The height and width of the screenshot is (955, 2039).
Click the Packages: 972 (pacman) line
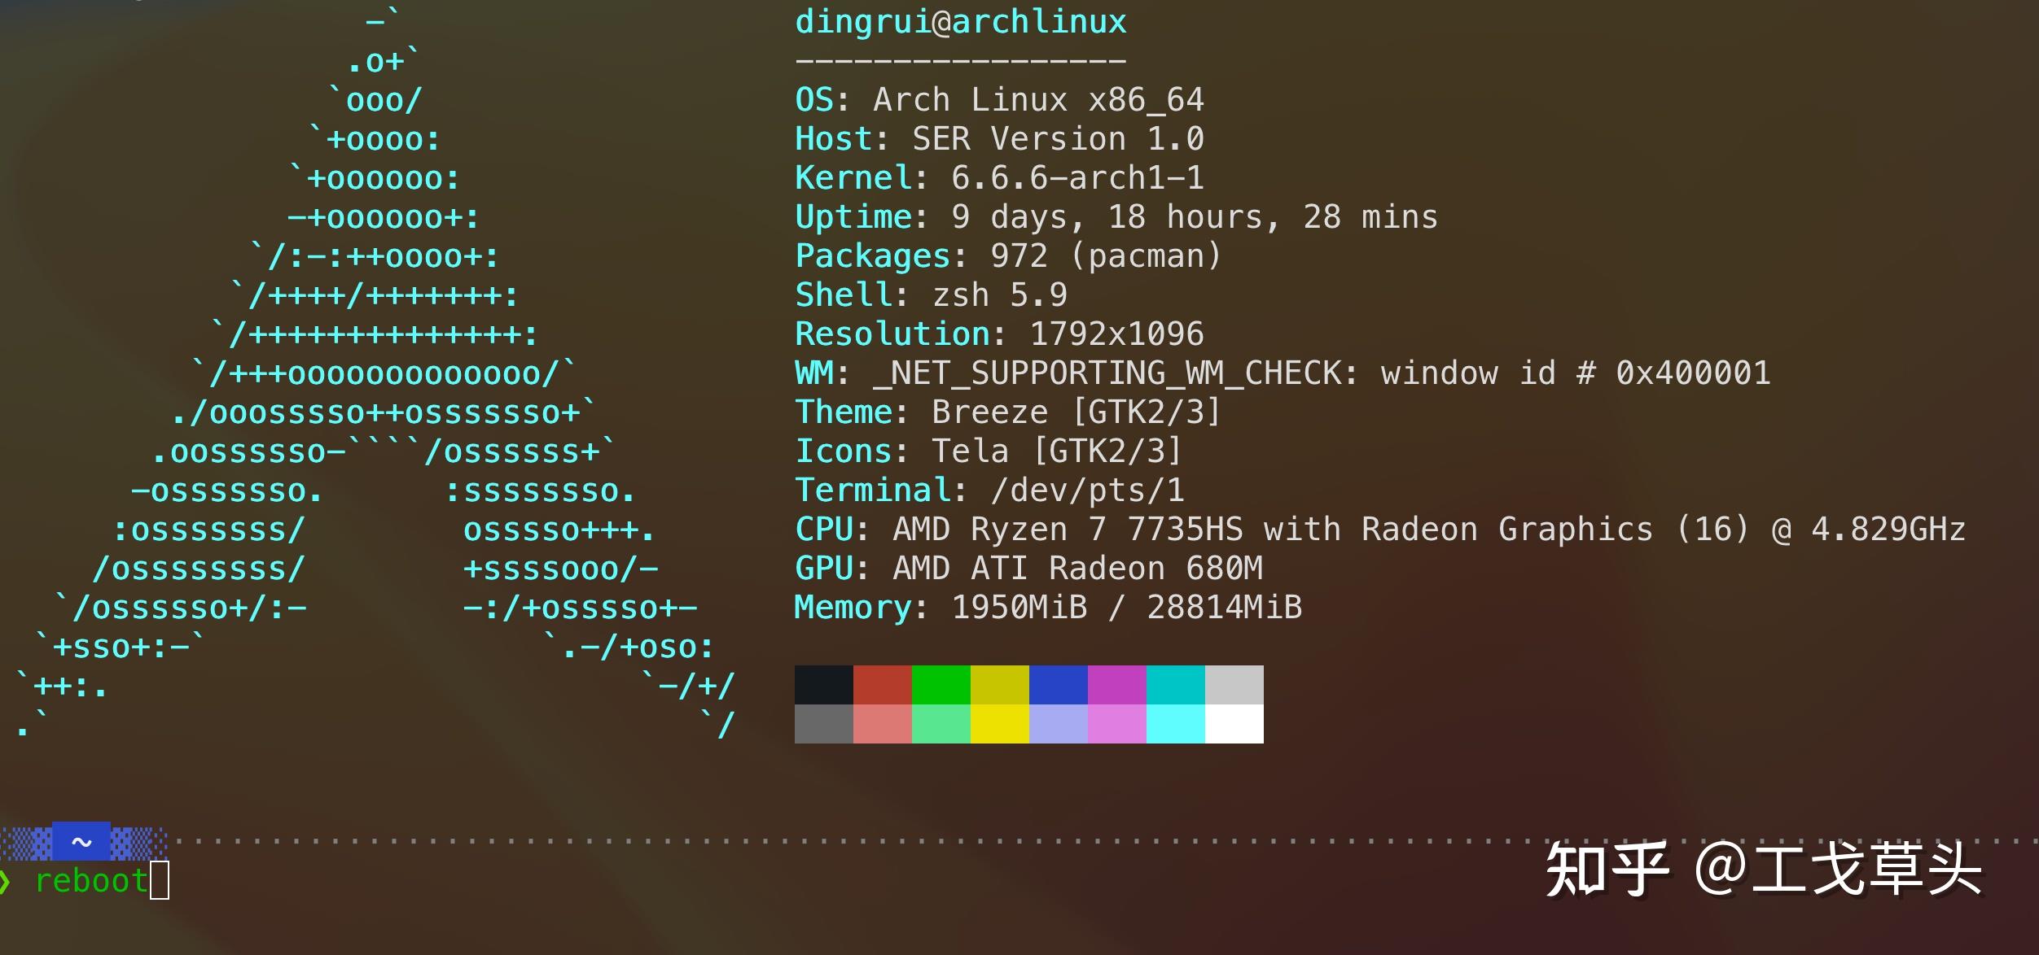click(1008, 256)
